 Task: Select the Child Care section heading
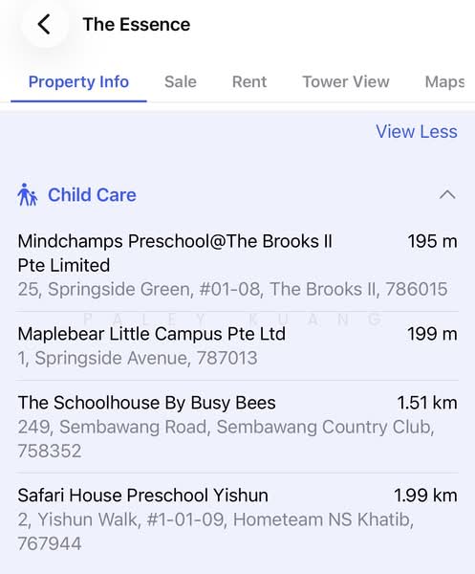point(92,195)
